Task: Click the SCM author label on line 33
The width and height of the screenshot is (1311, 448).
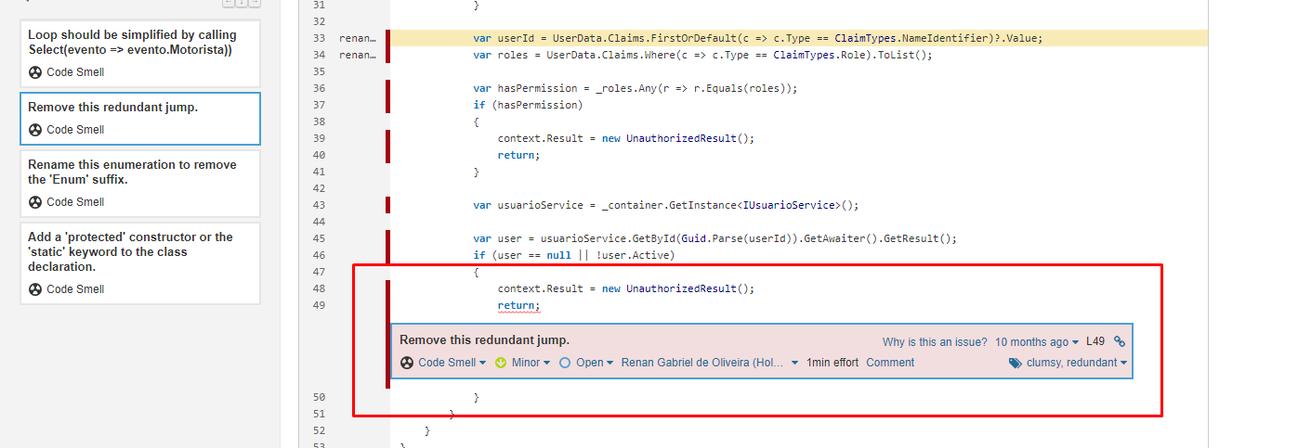Action: pos(358,38)
